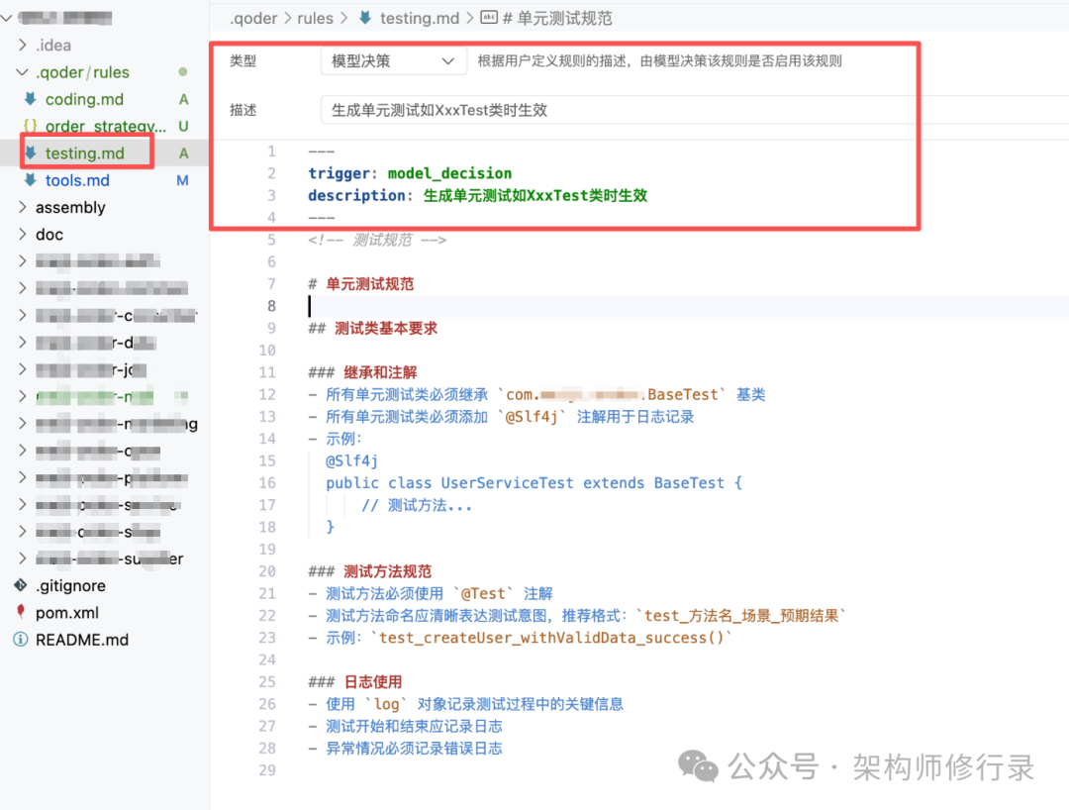Click the 'description:' line in the front matter

(477, 196)
